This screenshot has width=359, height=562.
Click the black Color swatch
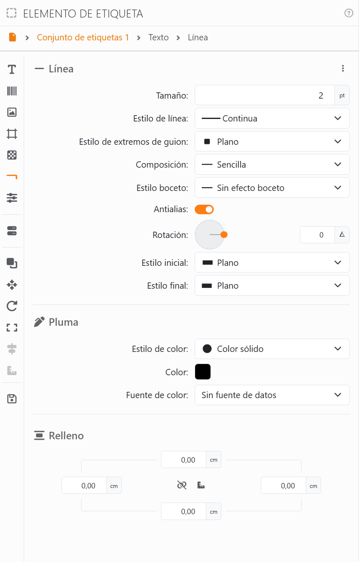click(x=203, y=372)
